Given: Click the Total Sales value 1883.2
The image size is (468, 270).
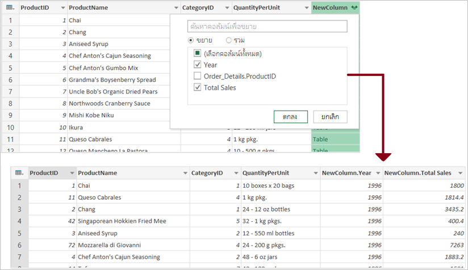Looking at the screenshot, I should tap(424, 257).
